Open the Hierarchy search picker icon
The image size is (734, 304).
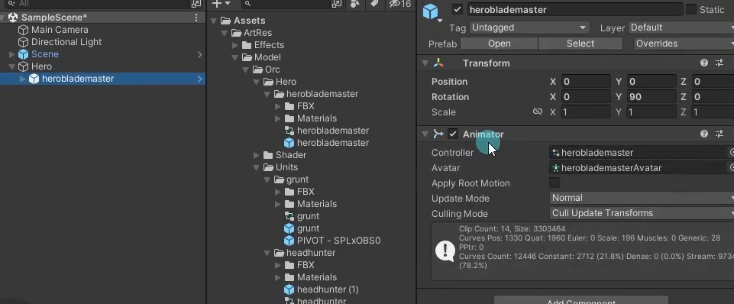196,4
